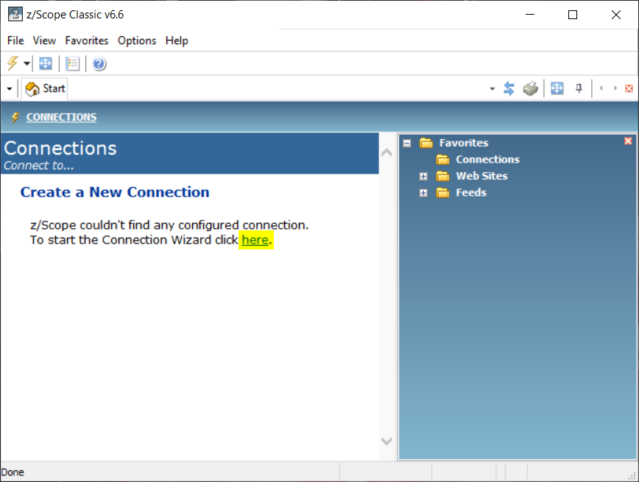The width and height of the screenshot is (639, 482).
Task: Close current tab with red X icon
Action: pos(629,88)
